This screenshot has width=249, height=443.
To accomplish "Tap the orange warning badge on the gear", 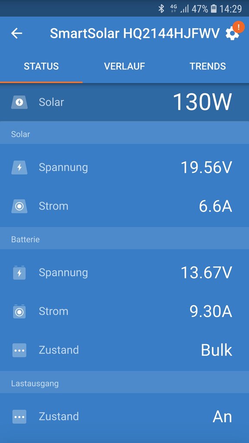I will [239, 27].
